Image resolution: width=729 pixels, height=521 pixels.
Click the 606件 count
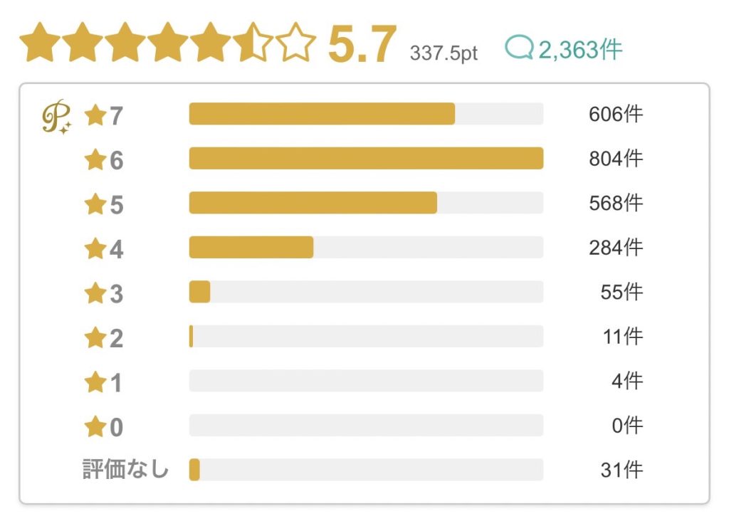click(616, 114)
